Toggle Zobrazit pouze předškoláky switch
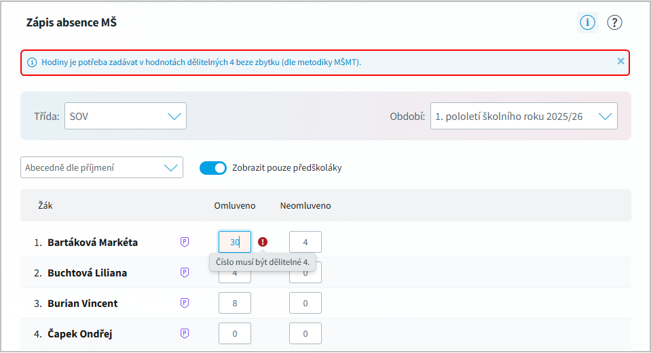 [x=212, y=167]
